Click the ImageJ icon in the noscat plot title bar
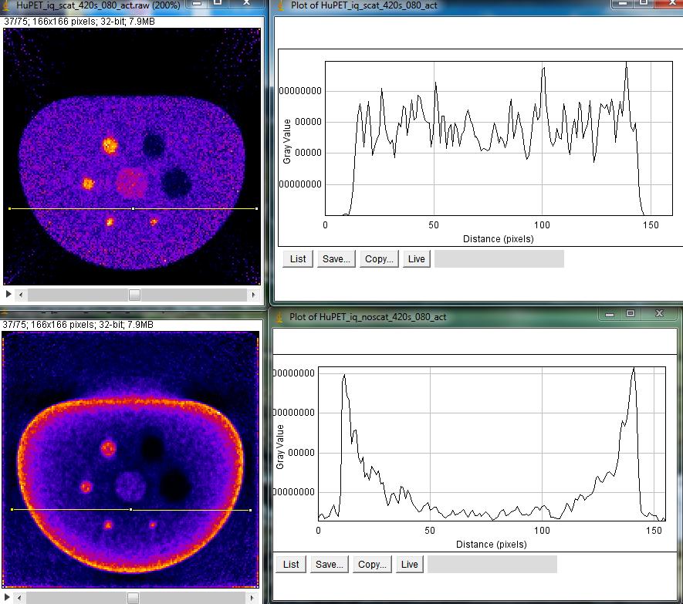This screenshot has height=604, width=683. click(281, 317)
